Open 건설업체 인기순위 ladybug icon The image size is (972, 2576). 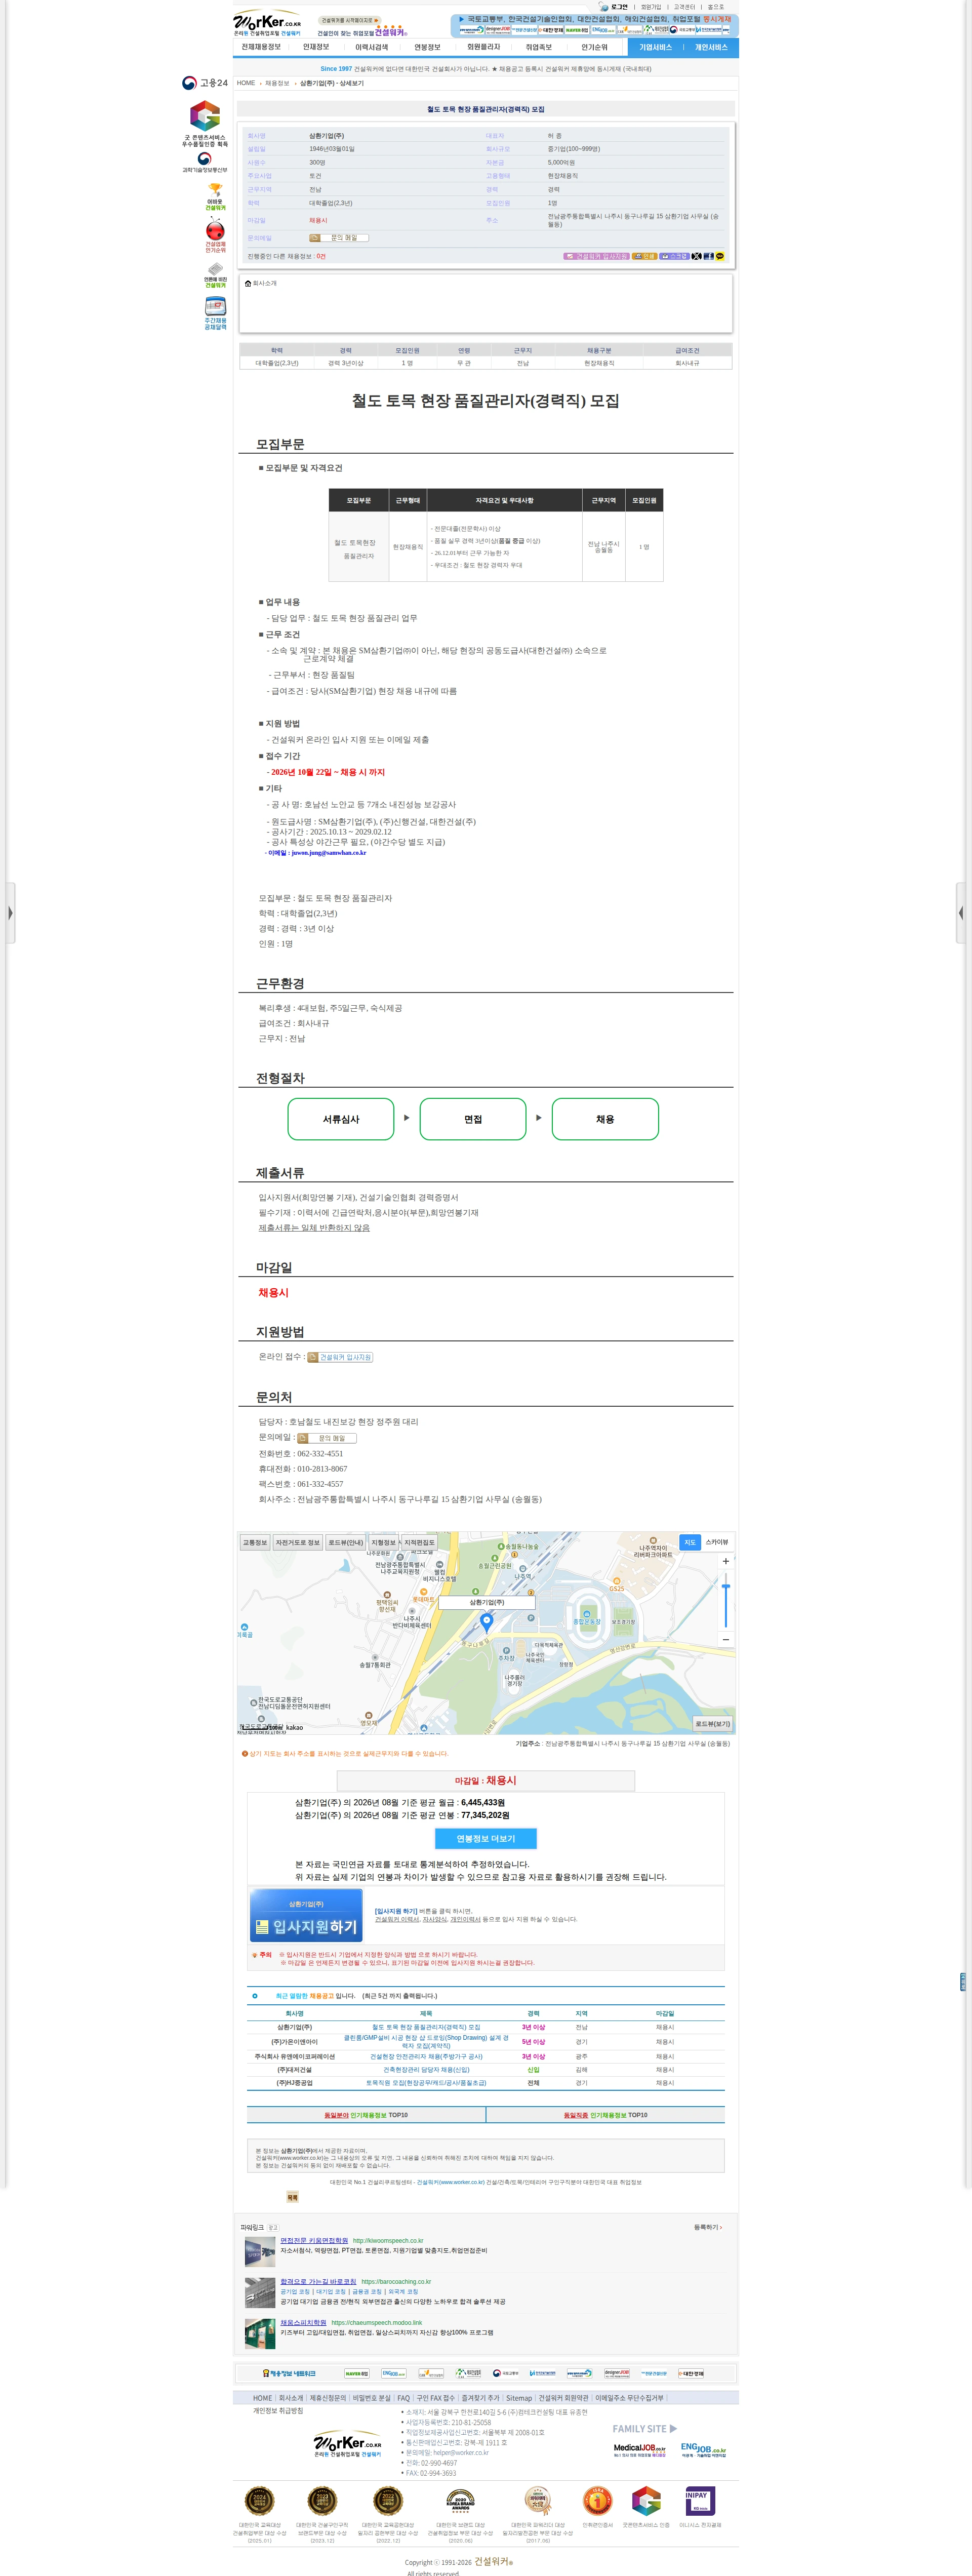(x=215, y=236)
